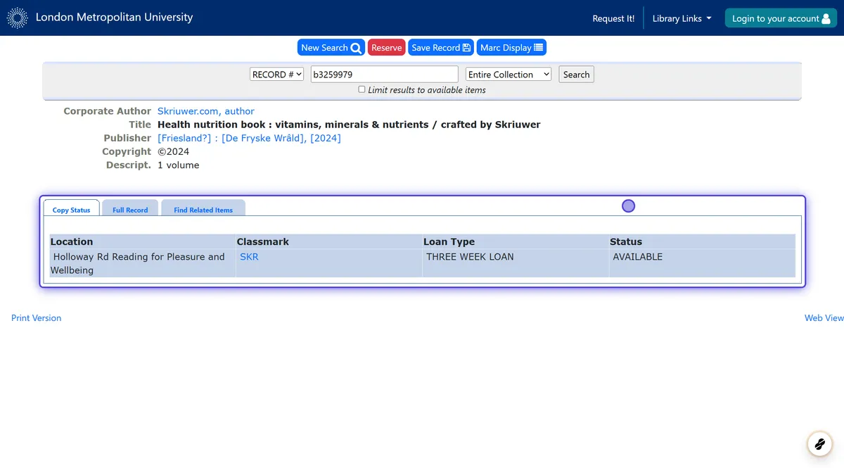Select the Copy Status tab
Image resolution: width=844 pixels, height=468 pixels.
point(72,208)
